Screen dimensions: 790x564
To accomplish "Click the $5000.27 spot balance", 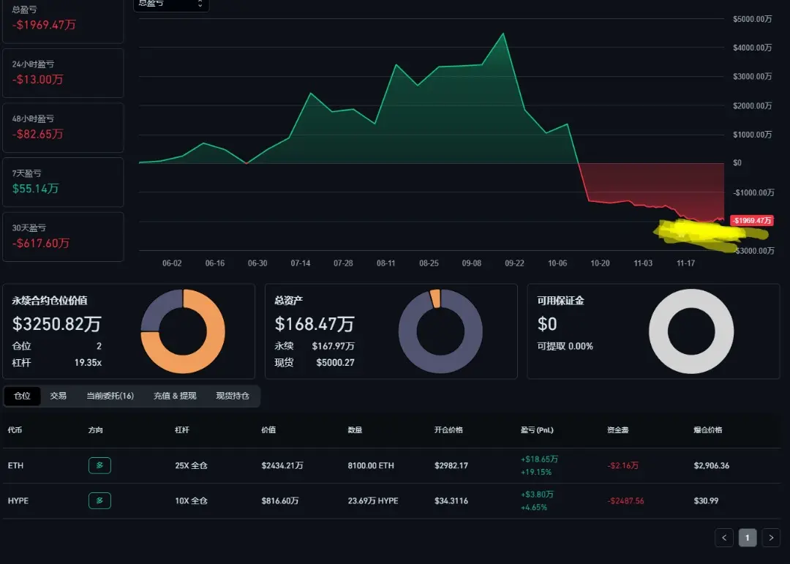I will click(335, 362).
